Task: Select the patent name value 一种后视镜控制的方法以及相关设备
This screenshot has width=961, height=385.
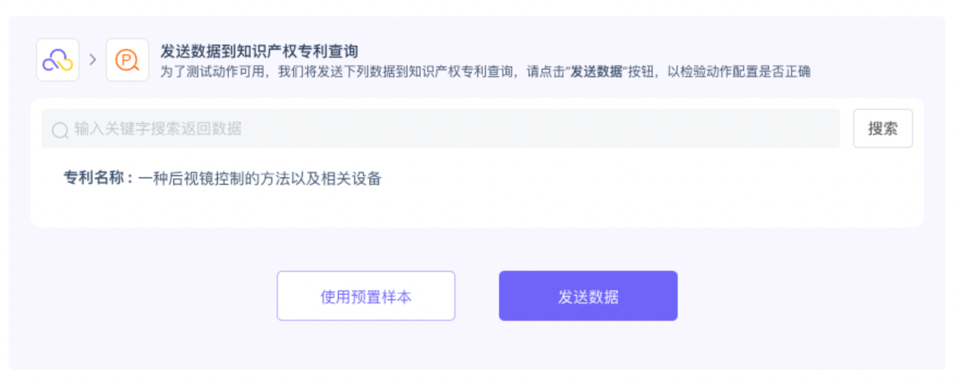Action: (260, 178)
